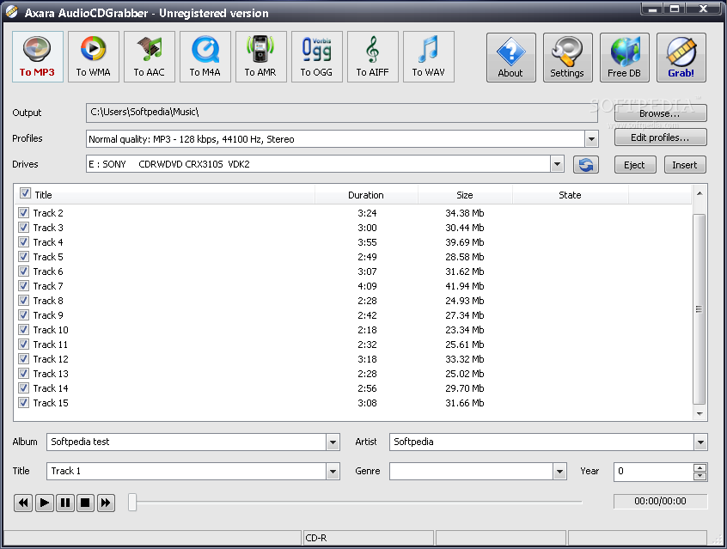727x549 pixels.
Task: Click the track list scroll up arrow
Action: pos(700,193)
